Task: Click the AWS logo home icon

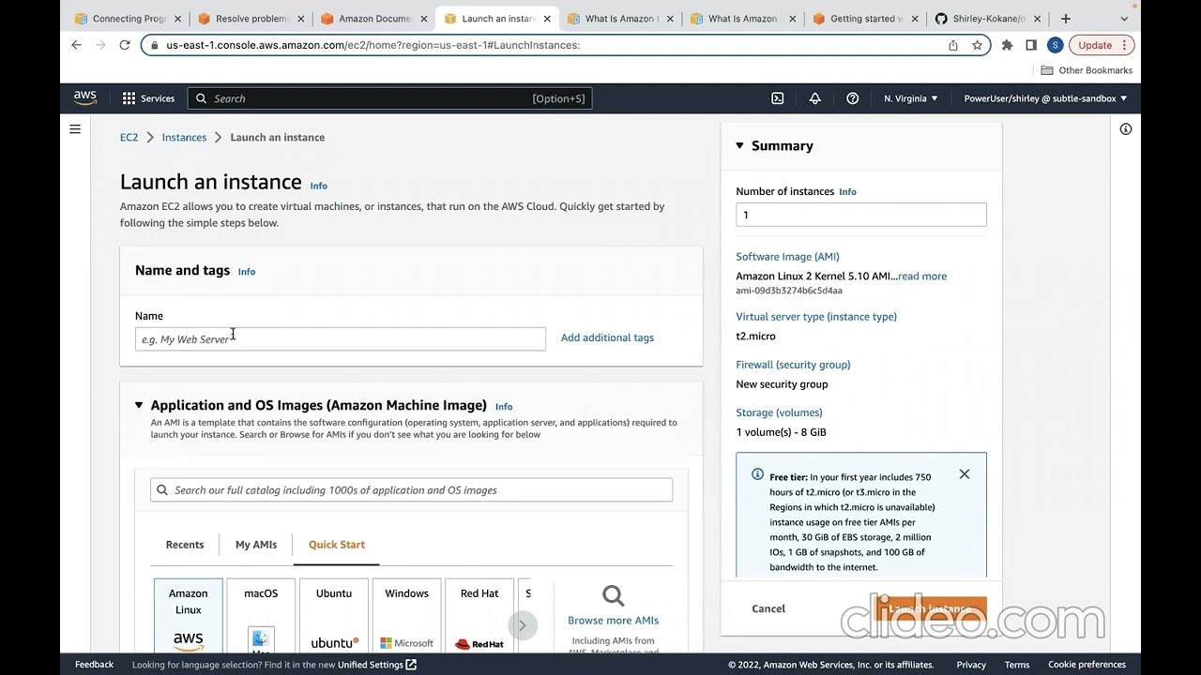Action: click(x=85, y=97)
